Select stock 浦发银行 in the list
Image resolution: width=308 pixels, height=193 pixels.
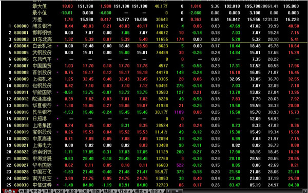[x=42, y=26]
